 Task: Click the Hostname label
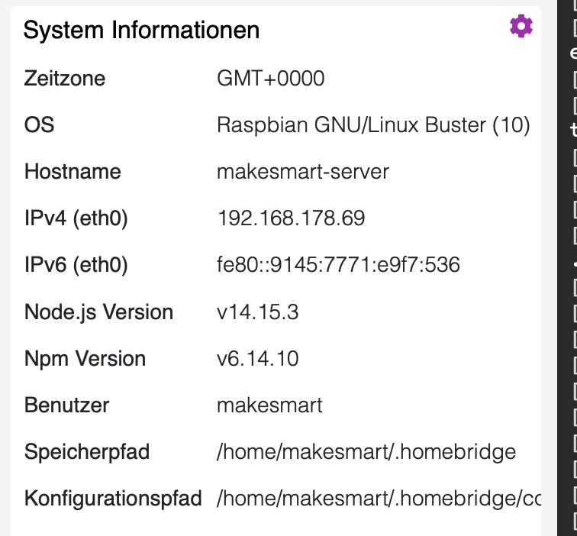[x=73, y=172]
